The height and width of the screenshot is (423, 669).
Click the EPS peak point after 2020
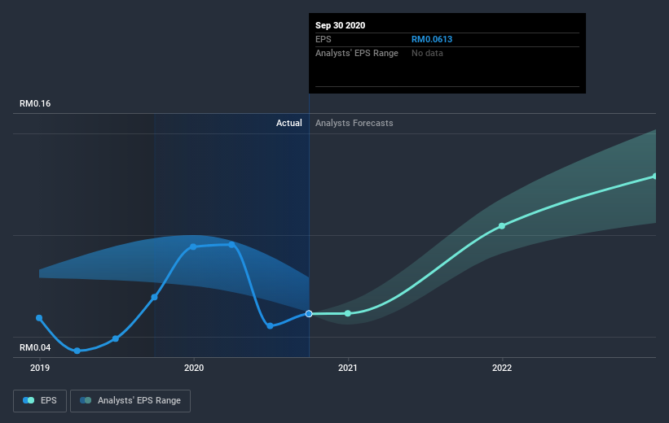tap(231, 245)
